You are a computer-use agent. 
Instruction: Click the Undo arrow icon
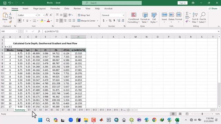click(10, 3)
